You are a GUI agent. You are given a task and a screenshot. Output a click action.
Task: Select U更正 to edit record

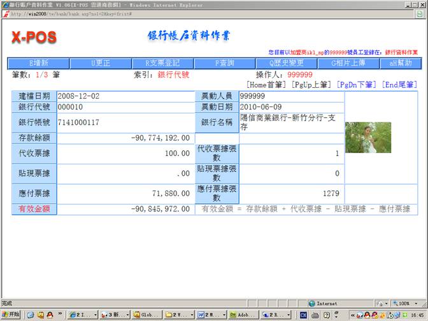click(x=101, y=63)
